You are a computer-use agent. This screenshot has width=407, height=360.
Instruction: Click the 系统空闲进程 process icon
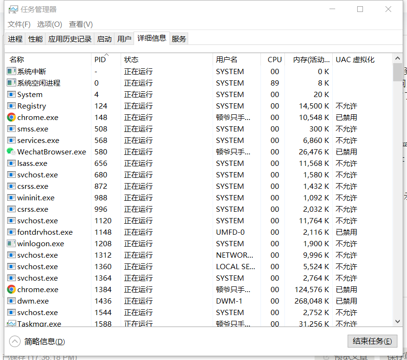tap(11, 83)
